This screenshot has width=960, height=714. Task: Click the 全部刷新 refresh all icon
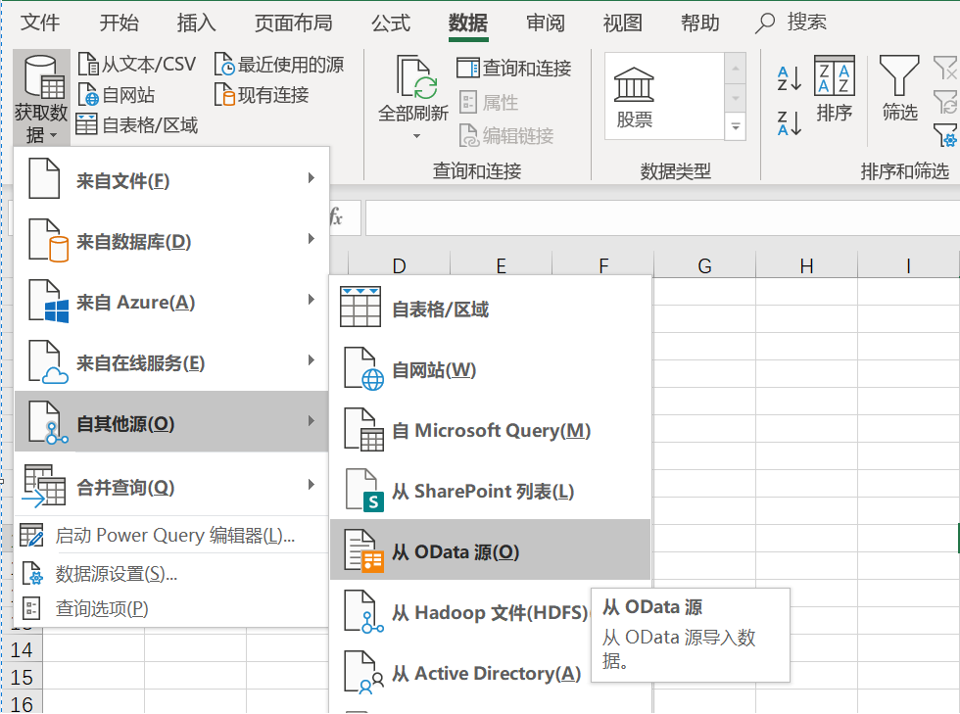(414, 76)
